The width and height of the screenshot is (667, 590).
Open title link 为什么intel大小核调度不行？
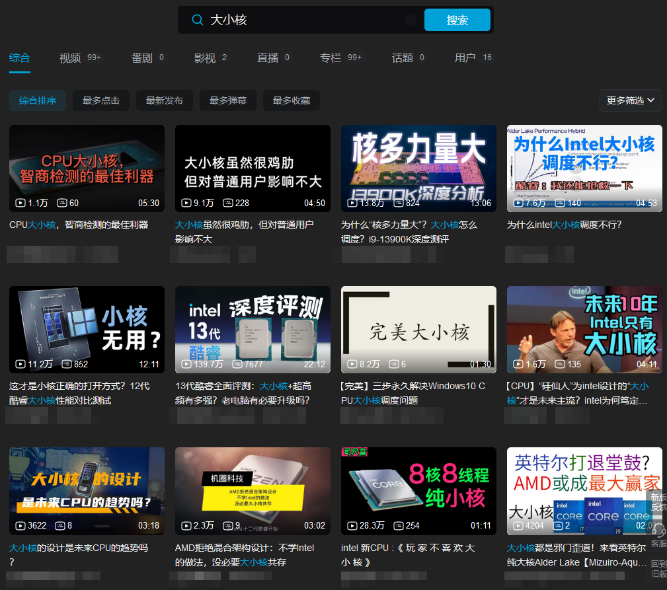(x=564, y=225)
